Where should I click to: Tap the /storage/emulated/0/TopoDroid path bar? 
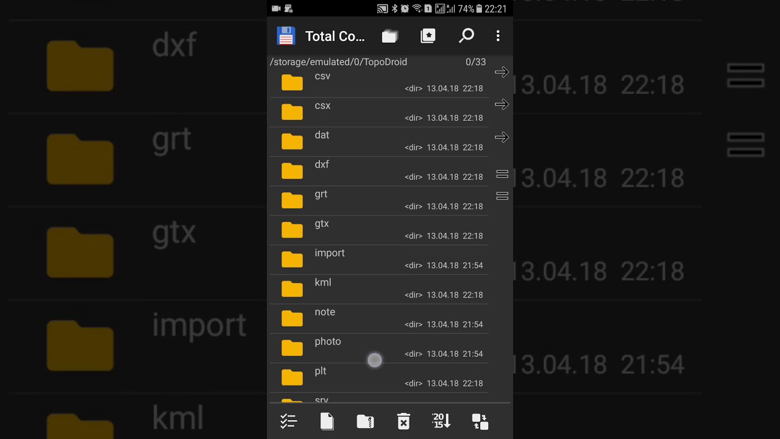(x=338, y=62)
